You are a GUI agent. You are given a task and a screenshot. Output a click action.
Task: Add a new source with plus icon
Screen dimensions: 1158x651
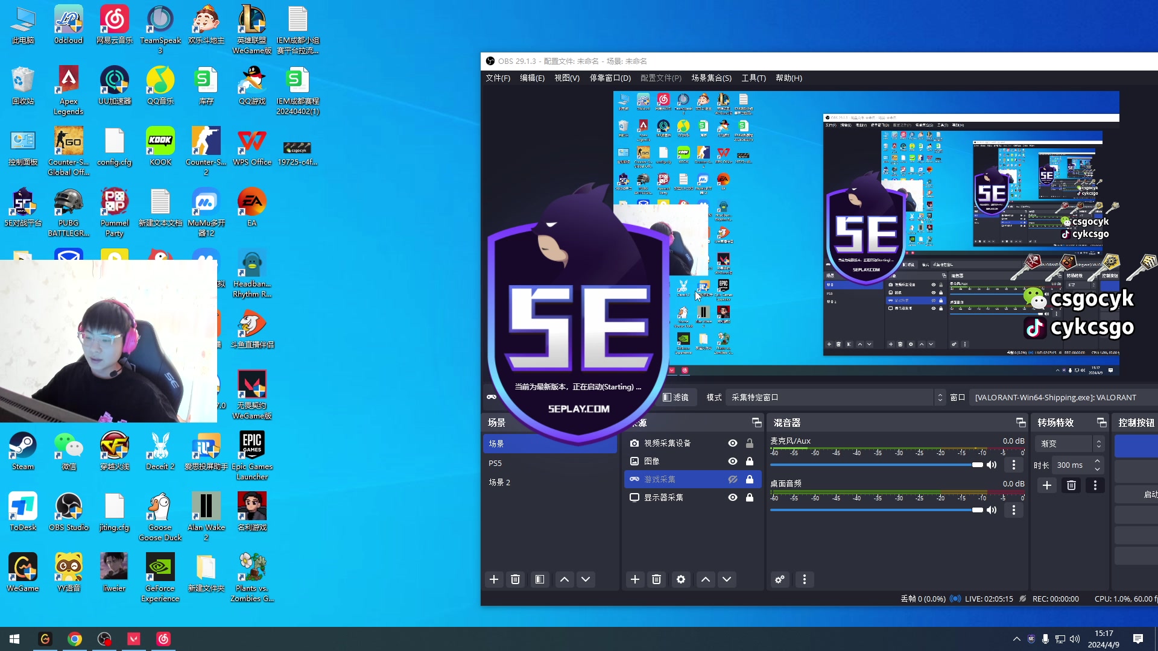pyautogui.click(x=635, y=579)
